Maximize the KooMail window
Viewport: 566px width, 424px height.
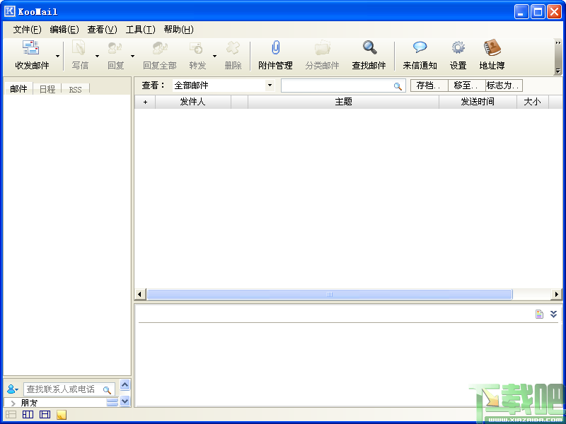click(x=538, y=11)
